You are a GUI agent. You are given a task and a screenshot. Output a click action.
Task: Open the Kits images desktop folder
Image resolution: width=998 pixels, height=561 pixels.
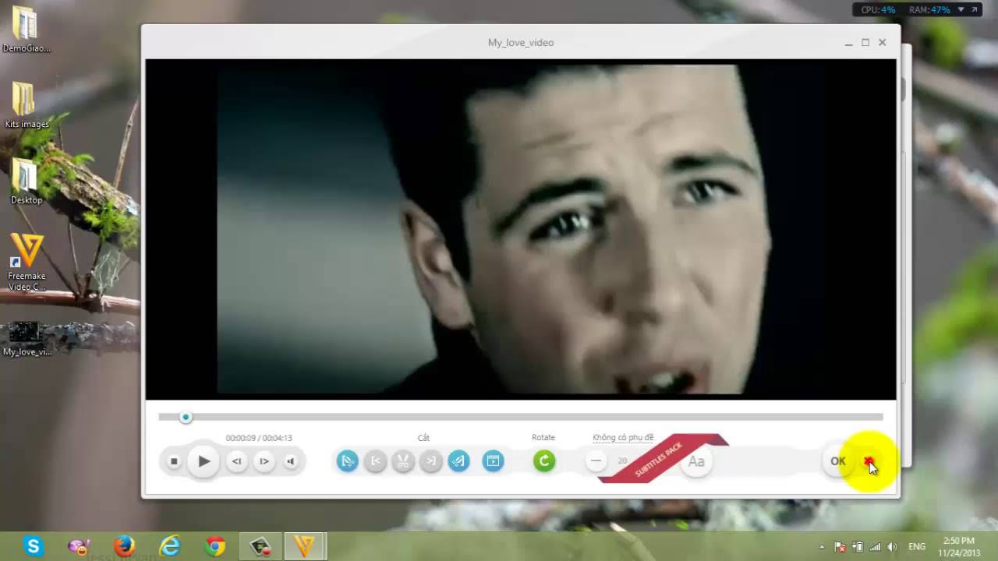point(26,105)
